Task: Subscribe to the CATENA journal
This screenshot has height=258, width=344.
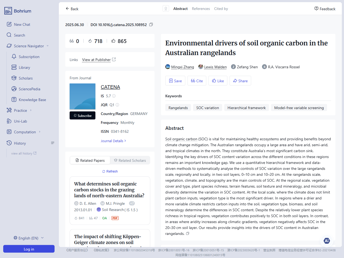Action: pyautogui.click(x=83, y=115)
